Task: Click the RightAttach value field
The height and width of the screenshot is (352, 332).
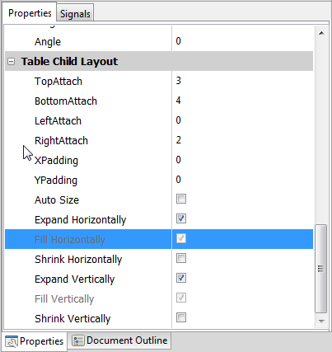Action: (242, 140)
